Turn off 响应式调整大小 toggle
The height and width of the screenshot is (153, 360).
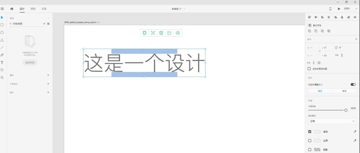pos(353,85)
